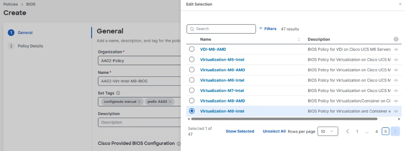Close the Edit Selection panel
This screenshot has height=151, width=405.
[x=400, y=4]
